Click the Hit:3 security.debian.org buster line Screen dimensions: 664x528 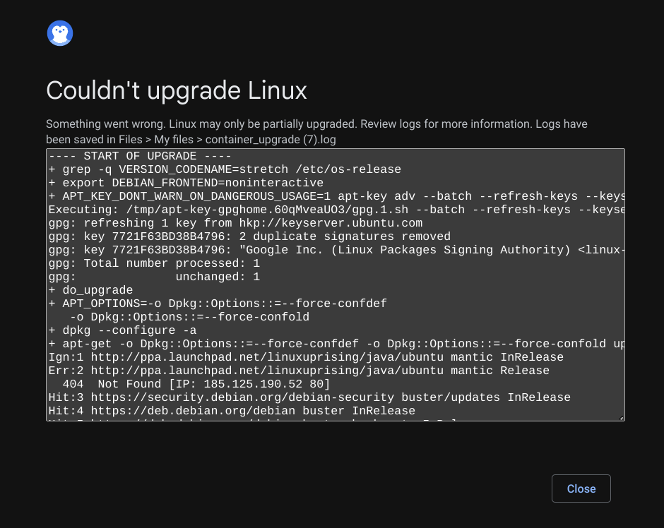tap(309, 397)
